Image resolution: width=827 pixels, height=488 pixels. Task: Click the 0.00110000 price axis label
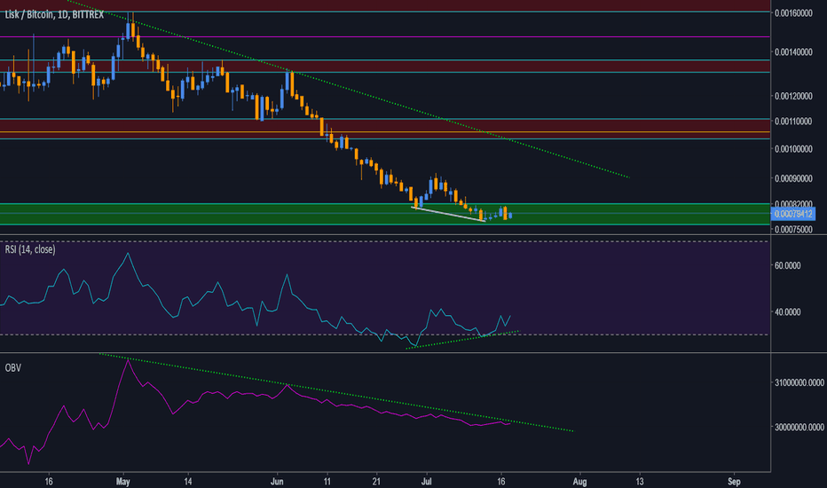coord(793,122)
